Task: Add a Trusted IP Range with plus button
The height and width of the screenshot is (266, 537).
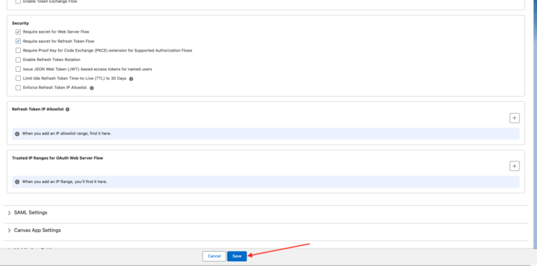Action: tap(514, 165)
